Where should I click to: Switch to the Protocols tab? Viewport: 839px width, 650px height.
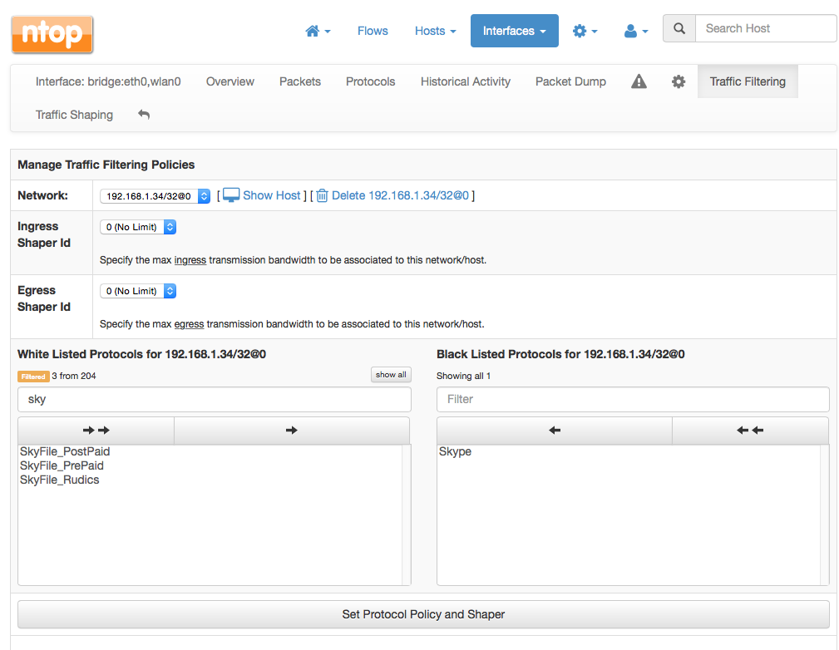(x=370, y=81)
